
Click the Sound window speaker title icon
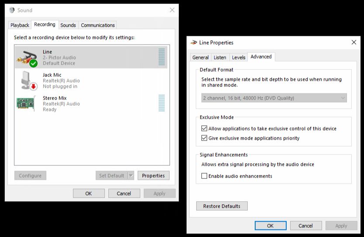[x=12, y=10]
